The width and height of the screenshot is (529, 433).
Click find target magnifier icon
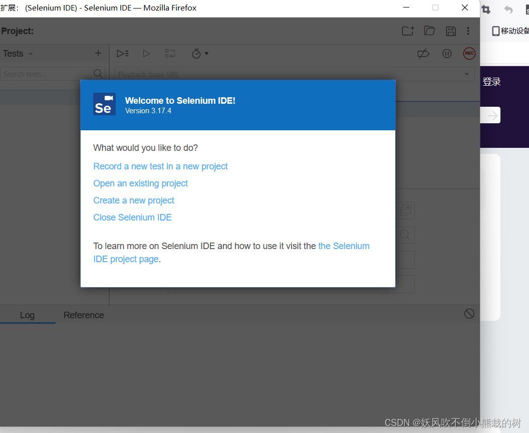(405, 235)
